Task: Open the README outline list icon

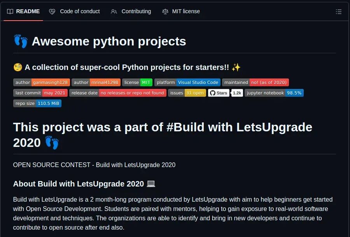Action: tap(339, 12)
